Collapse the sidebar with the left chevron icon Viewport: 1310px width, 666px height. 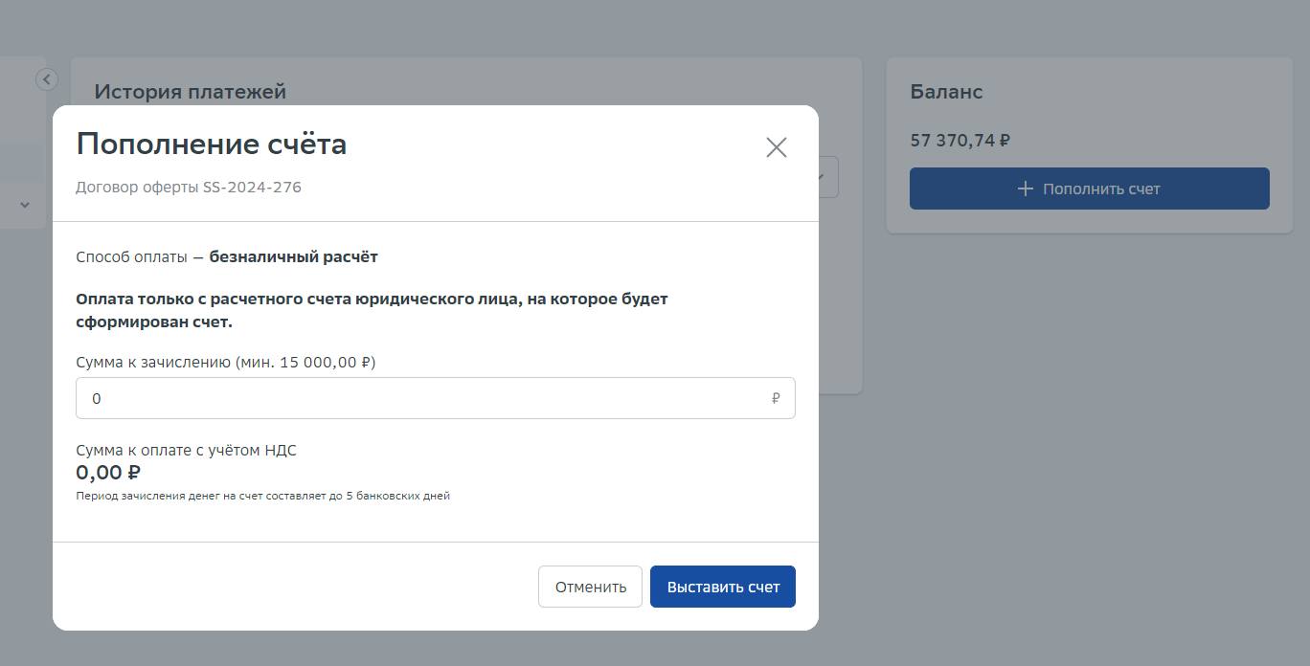tap(47, 79)
